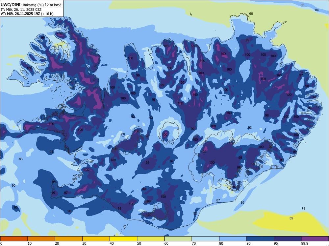The image size is (329, 246).
Task: Select the legend scale label 40
Action: point(112,243)
